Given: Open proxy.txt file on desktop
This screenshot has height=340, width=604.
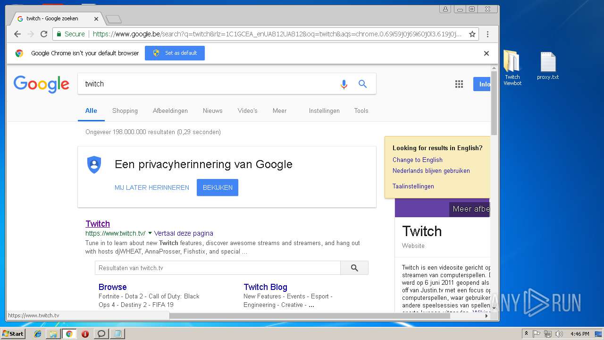Looking at the screenshot, I should [x=548, y=66].
